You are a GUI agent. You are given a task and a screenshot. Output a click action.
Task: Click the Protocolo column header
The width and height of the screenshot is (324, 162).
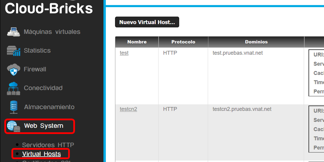coord(183,42)
